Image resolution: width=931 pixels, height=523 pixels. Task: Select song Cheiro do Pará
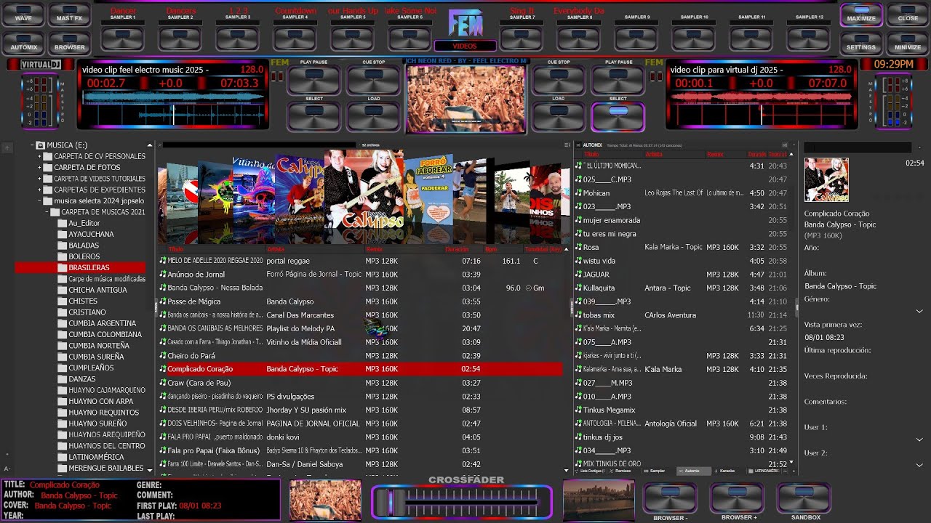[x=361, y=356]
